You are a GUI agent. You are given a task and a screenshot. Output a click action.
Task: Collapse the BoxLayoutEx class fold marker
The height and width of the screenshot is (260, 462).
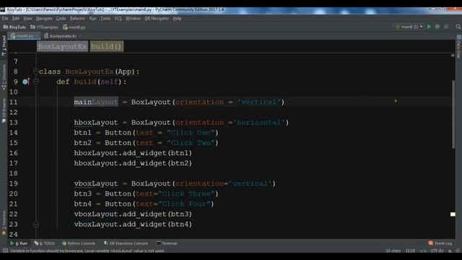(35, 71)
